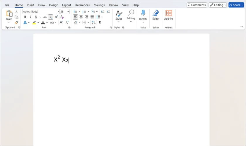246x146 pixels.
Task: Toggle Bold formatting
Action: coord(25,17)
